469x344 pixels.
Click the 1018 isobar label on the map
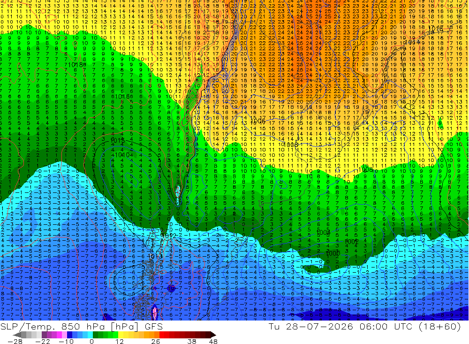pos(75,64)
